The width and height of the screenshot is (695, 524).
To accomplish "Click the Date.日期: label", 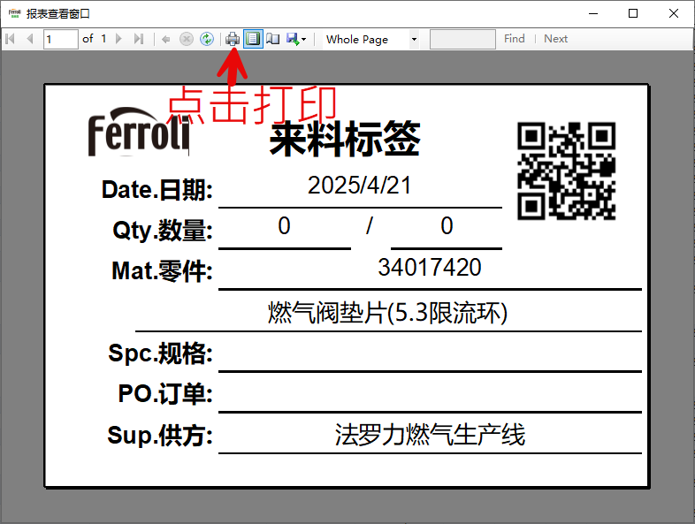I will [x=157, y=190].
